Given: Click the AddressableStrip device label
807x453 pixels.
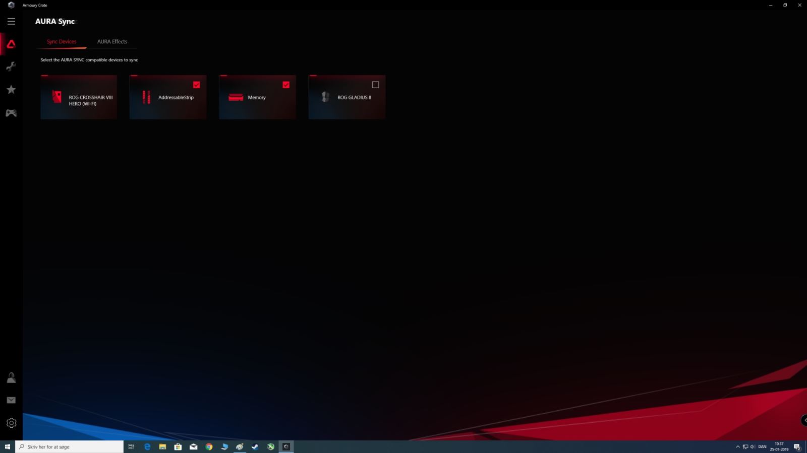Looking at the screenshot, I should pos(176,98).
